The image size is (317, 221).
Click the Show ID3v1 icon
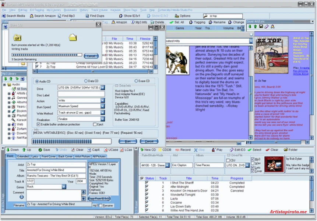coord(121,15)
